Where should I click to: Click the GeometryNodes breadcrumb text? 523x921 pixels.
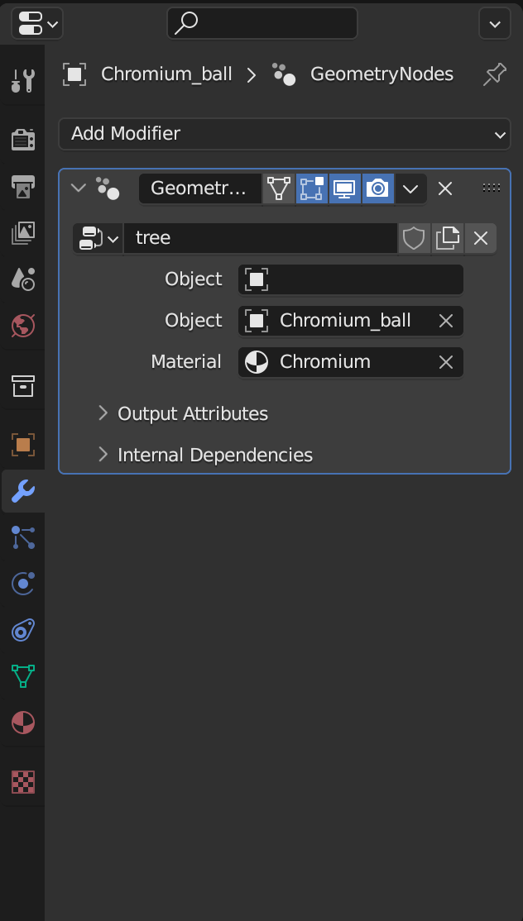pyautogui.click(x=382, y=74)
